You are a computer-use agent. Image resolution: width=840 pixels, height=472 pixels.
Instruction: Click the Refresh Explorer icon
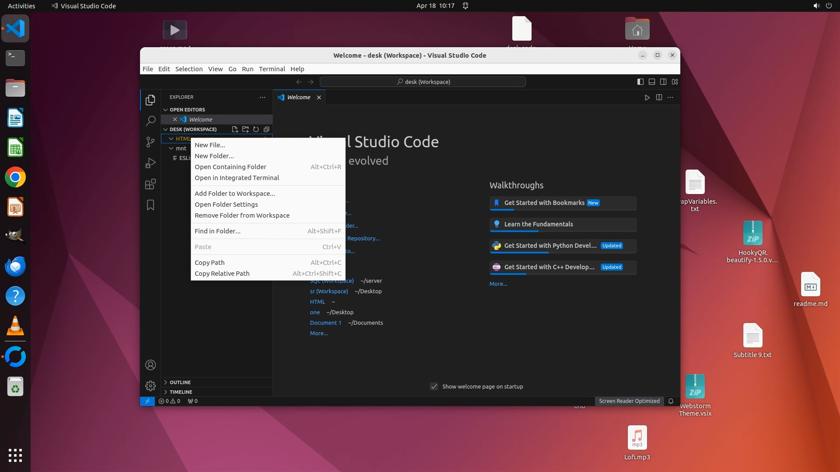256,129
